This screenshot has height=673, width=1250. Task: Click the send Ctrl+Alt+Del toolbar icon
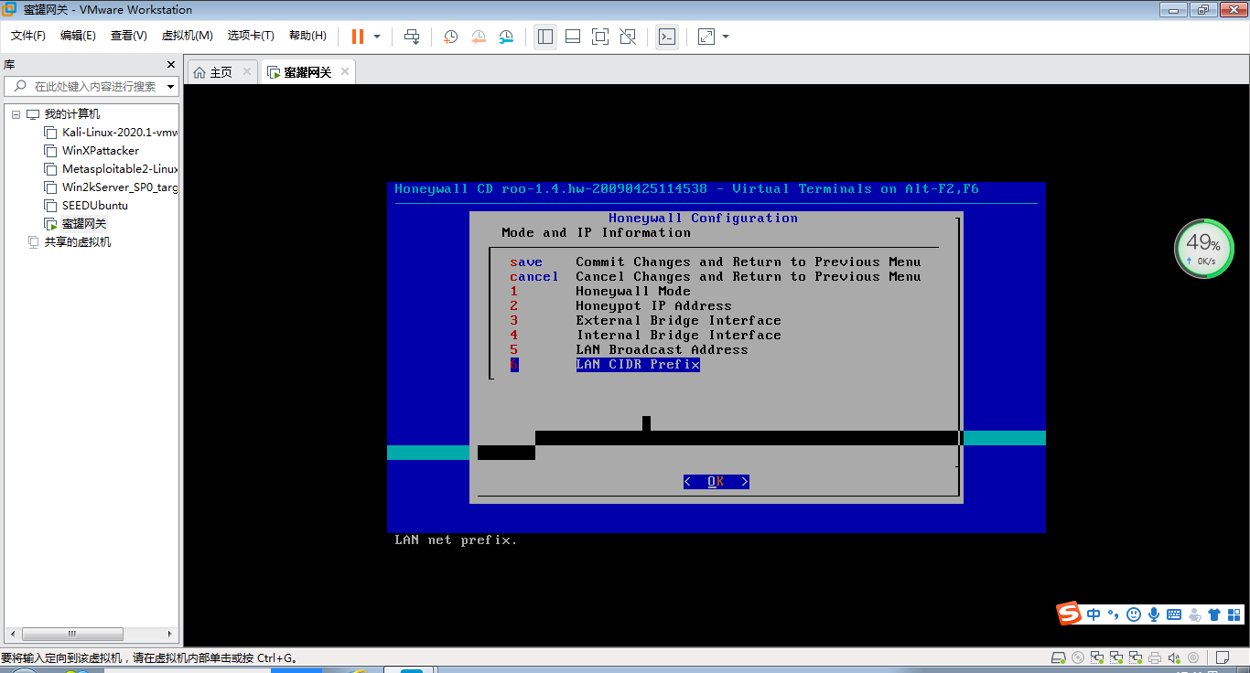point(412,37)
